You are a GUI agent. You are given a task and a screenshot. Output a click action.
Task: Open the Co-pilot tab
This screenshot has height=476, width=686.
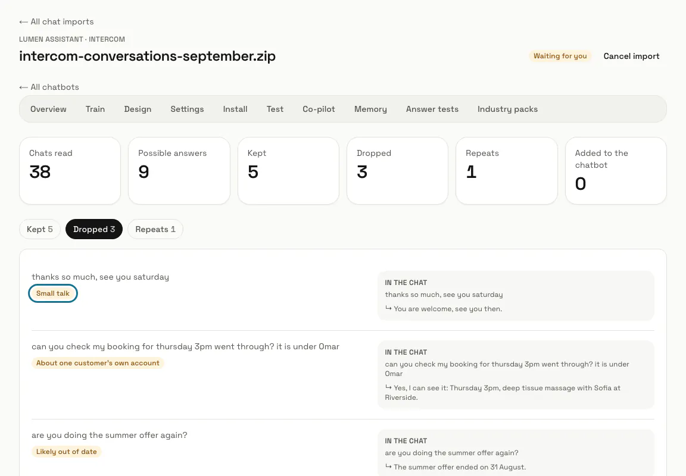(319, 109)
